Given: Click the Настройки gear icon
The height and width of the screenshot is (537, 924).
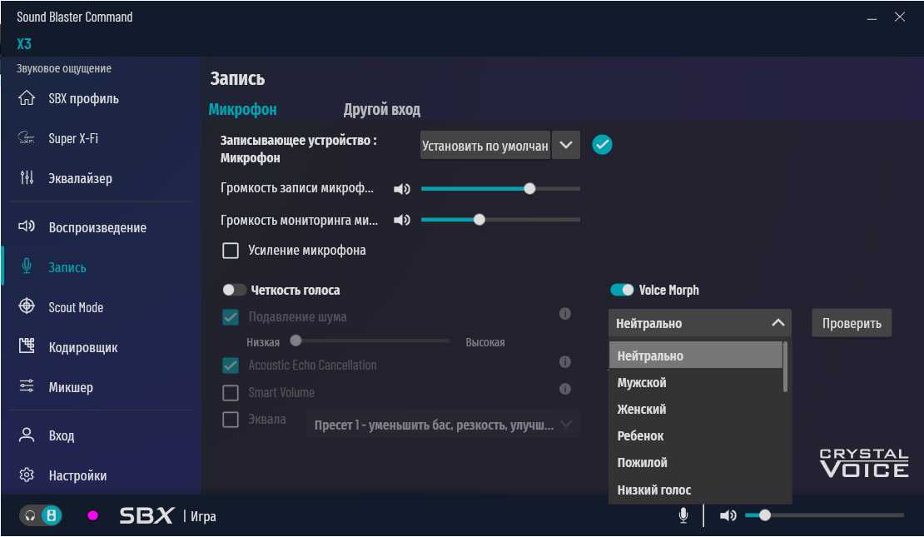Looking at the screenshot, I should 27,475.
